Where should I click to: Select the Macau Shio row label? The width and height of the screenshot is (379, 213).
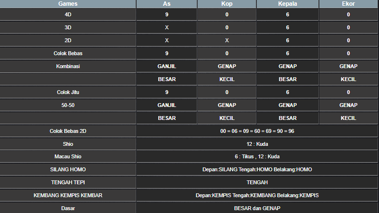pyautogui.click(x=68, y=156)
